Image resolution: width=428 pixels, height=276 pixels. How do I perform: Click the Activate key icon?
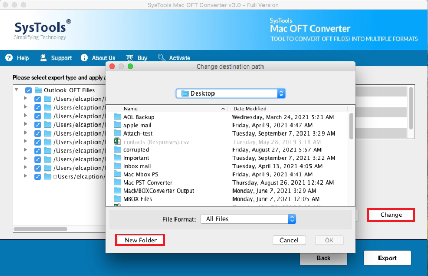pos(162,58)
